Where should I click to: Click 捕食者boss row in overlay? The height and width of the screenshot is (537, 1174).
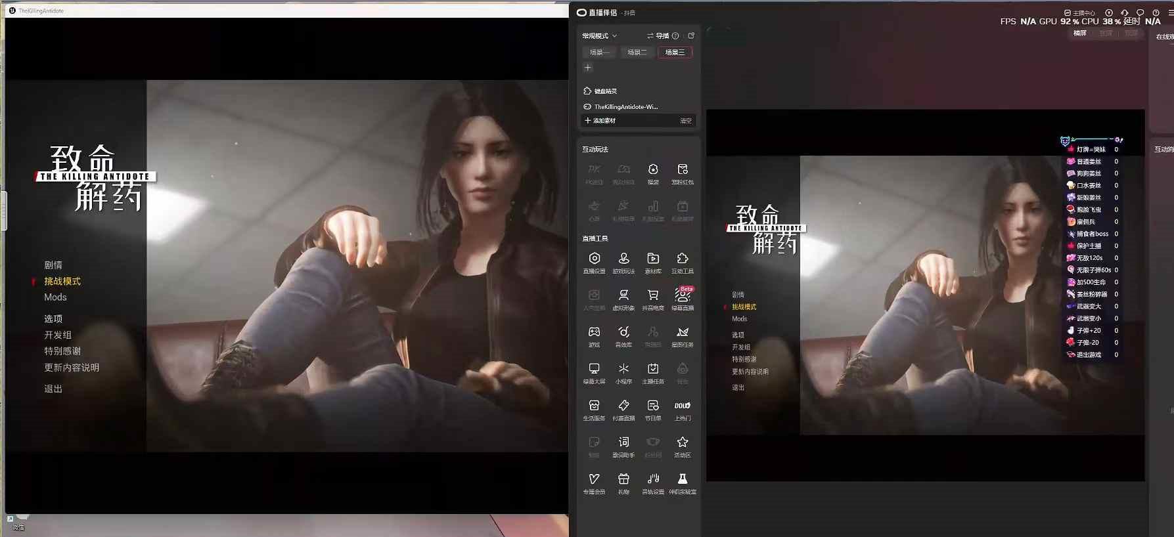(1093, 234)
